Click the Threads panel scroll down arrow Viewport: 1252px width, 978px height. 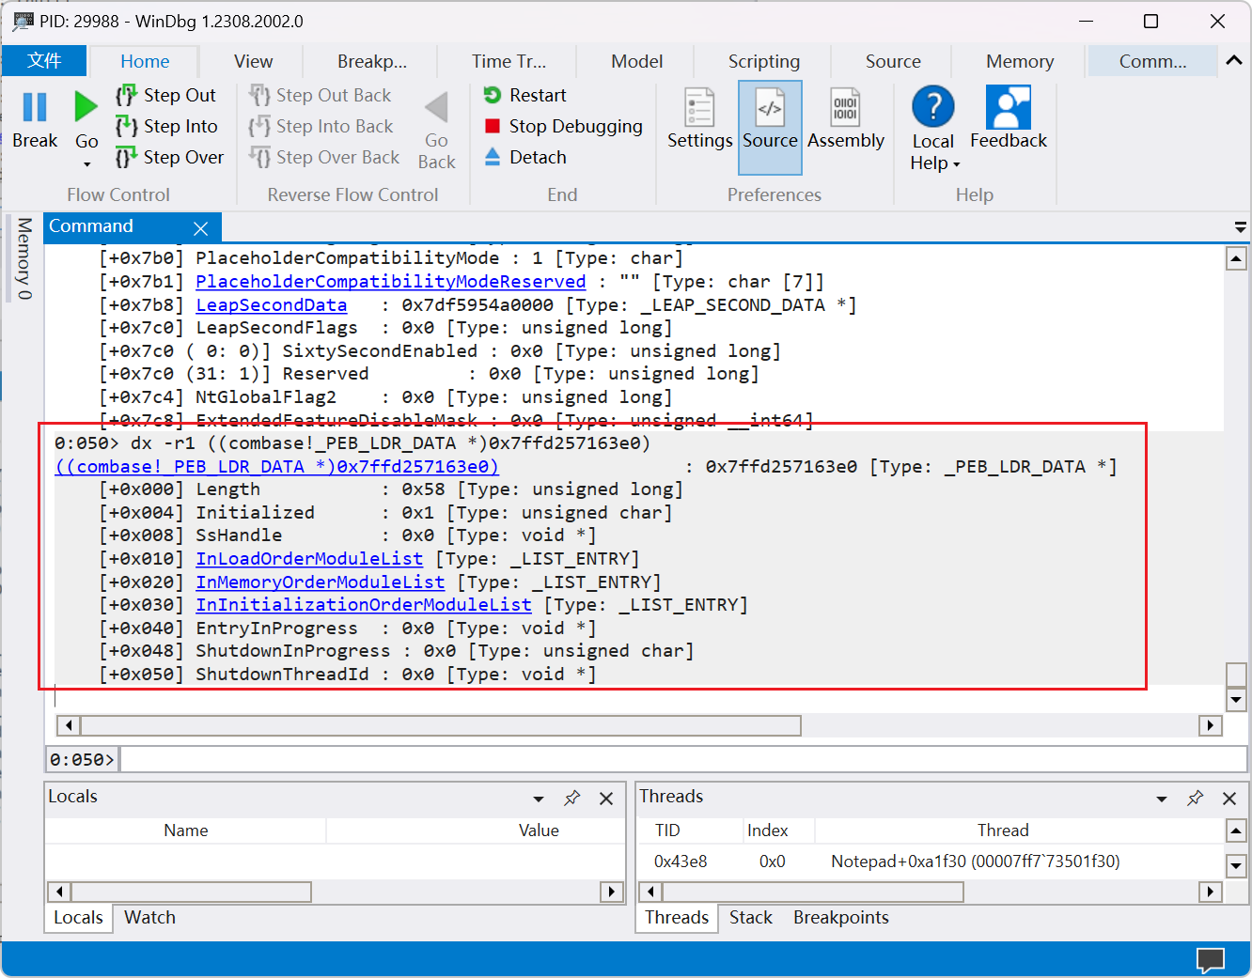[x=1236, y=865]
